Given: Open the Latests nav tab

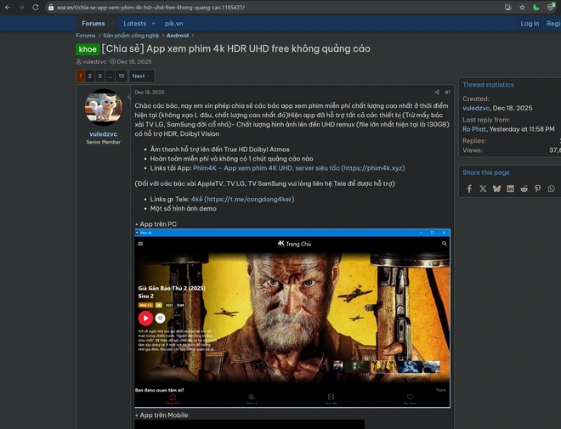Looking at the screenshot, I should 135,24.
